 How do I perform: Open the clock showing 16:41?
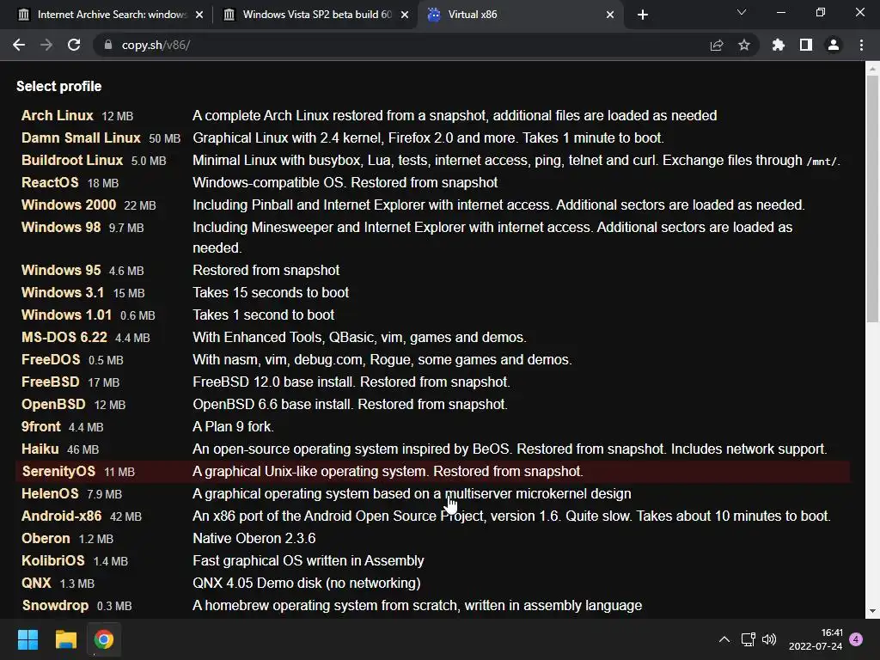click(816, 639)
